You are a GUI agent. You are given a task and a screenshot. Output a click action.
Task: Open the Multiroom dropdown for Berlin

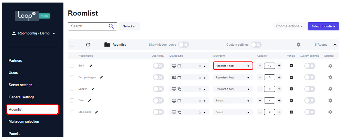(x=233, y=66)
